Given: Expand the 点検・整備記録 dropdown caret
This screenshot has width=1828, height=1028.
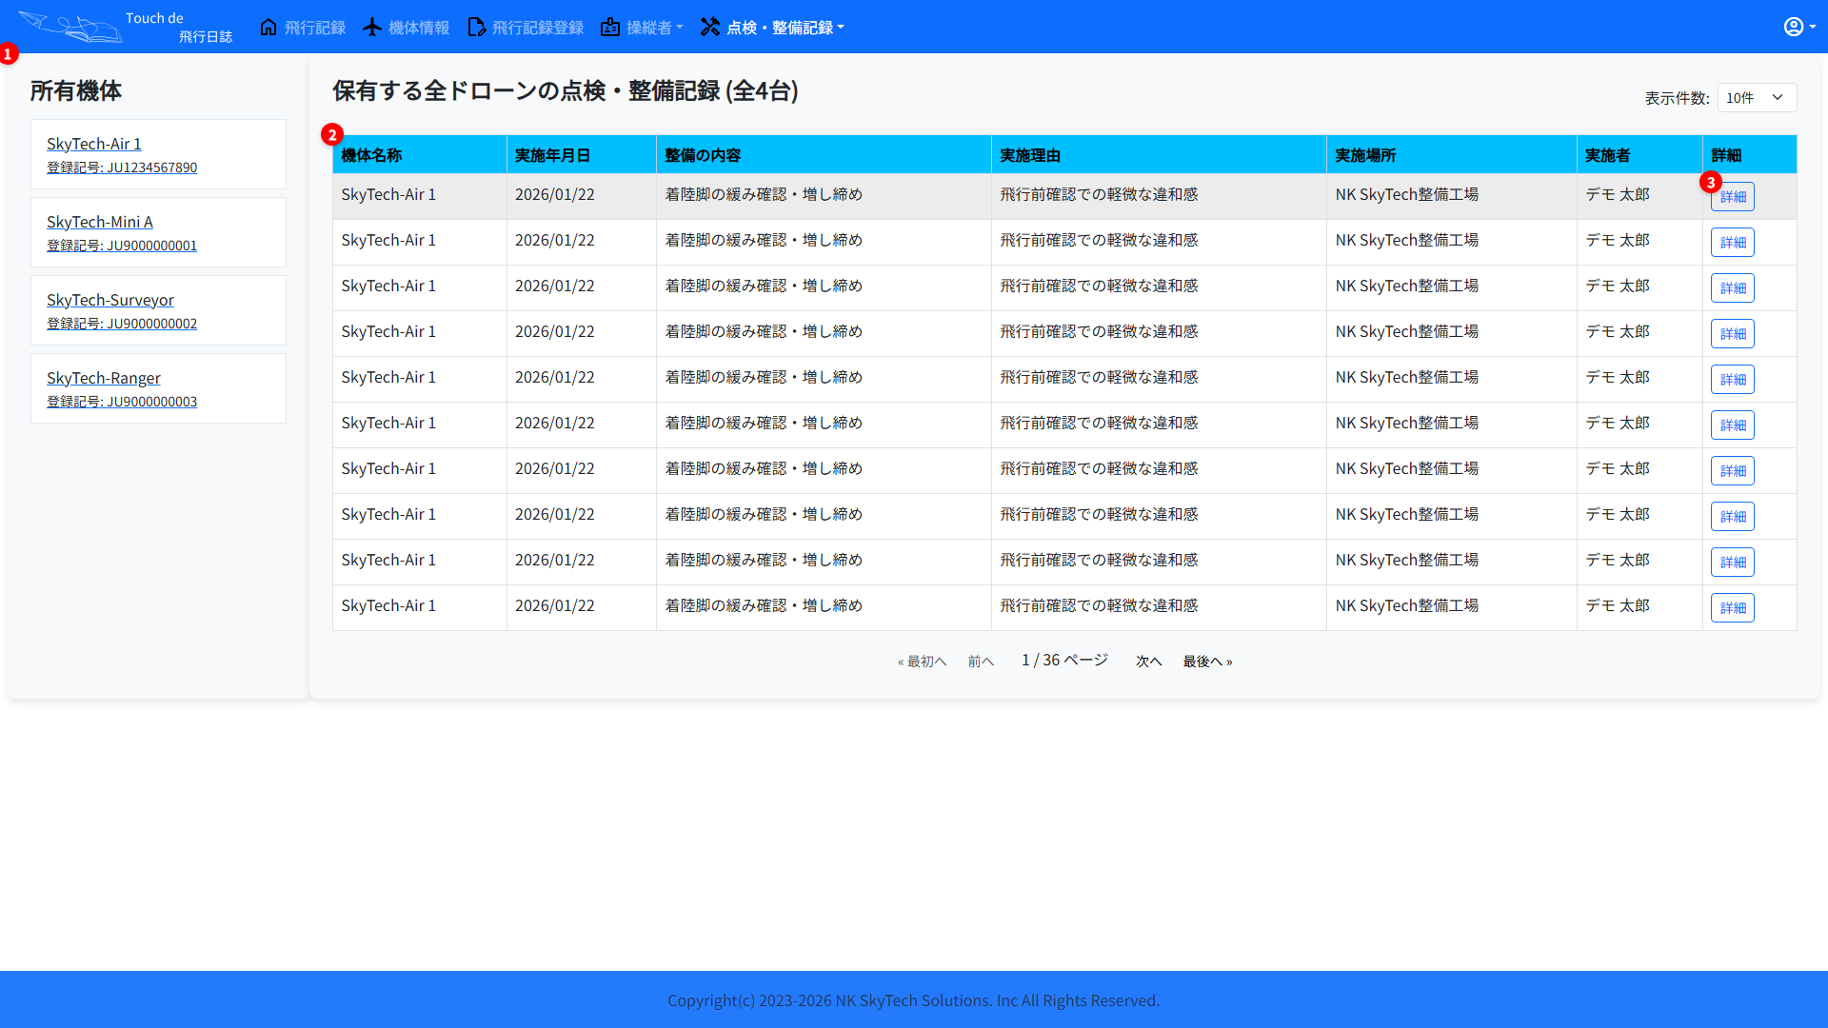Looking at the screenshot, I should pos(841,28).
